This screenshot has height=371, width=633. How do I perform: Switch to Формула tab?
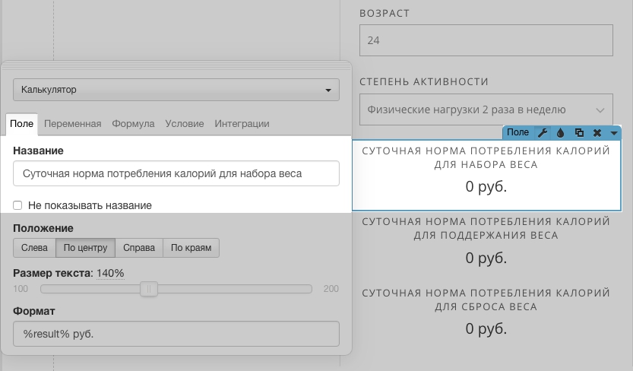[x=133, y=124]
